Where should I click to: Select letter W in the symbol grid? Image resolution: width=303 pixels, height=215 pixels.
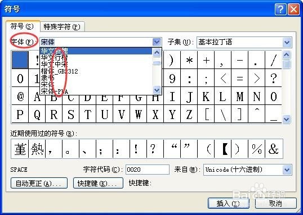[139, 114]
